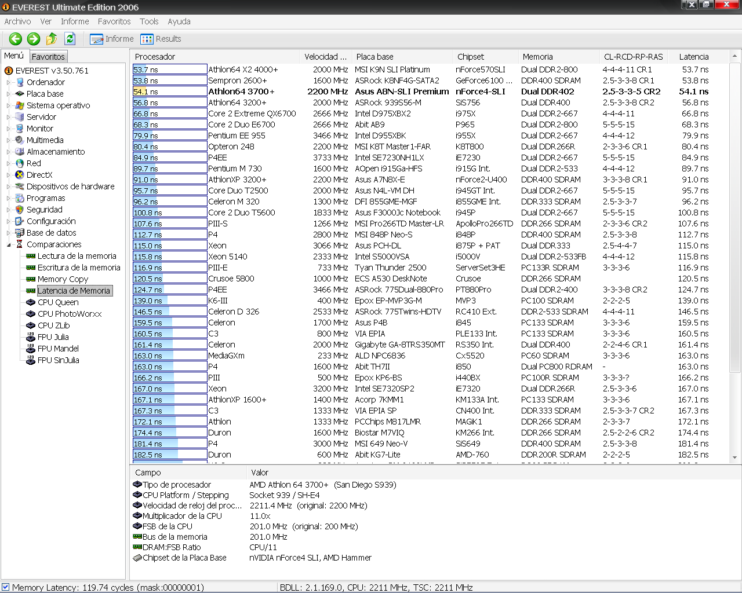Select the Almacenamiento storage icon
The image size is (742, 593).
[x=20, y=152]
